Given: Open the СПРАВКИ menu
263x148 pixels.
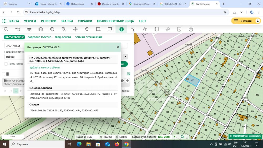Looking at the screenshot, I should 85,21.
